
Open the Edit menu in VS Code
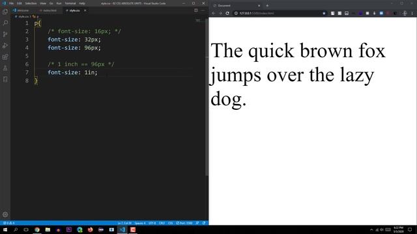click(x=20, y=3)
